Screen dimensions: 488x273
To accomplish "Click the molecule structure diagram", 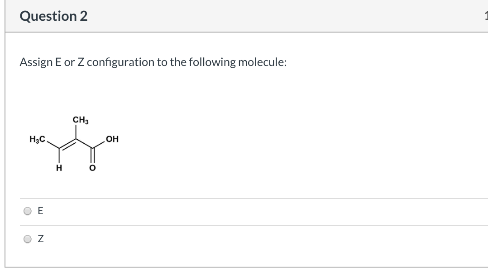I will coord(75,145).
